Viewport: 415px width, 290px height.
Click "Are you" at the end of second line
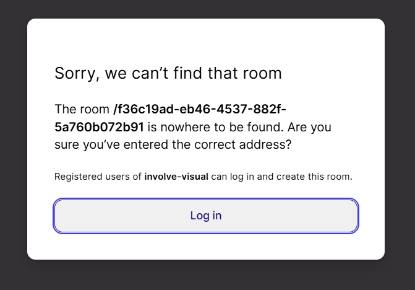[309, 128]
